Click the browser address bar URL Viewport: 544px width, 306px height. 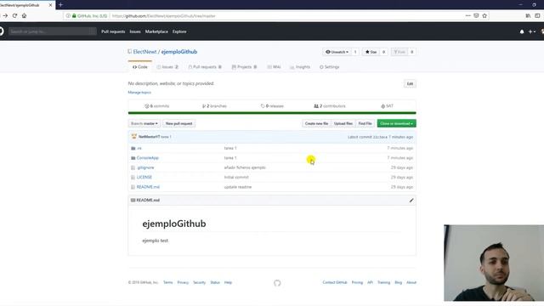point(164,16)
